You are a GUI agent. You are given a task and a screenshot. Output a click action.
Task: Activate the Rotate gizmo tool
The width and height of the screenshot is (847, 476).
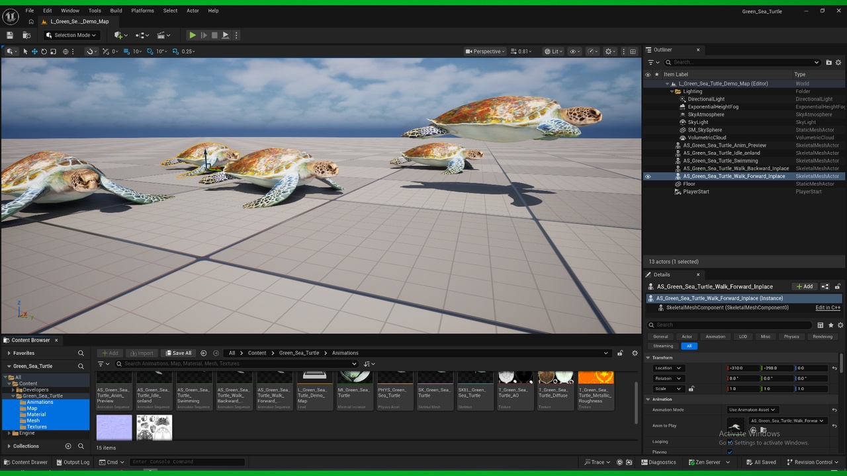44,52
